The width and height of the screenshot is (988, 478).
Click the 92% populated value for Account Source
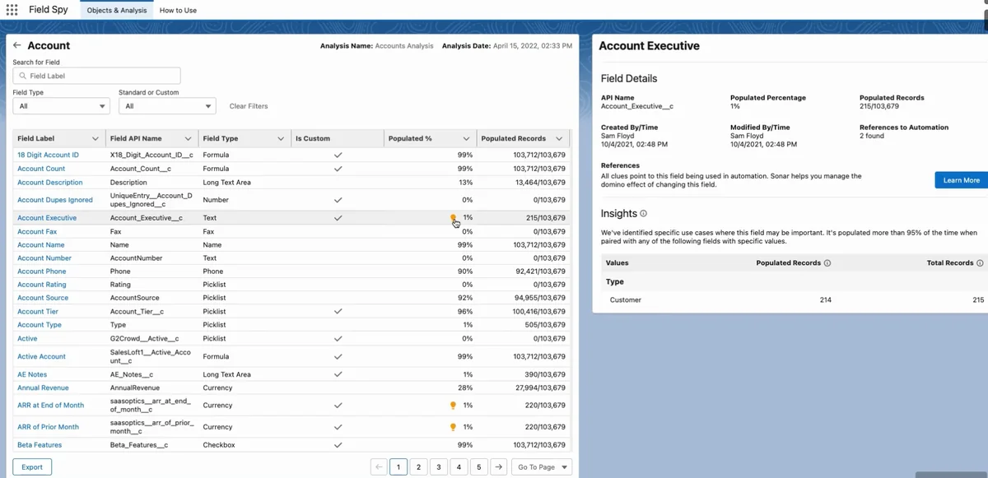tap(465, 298)
